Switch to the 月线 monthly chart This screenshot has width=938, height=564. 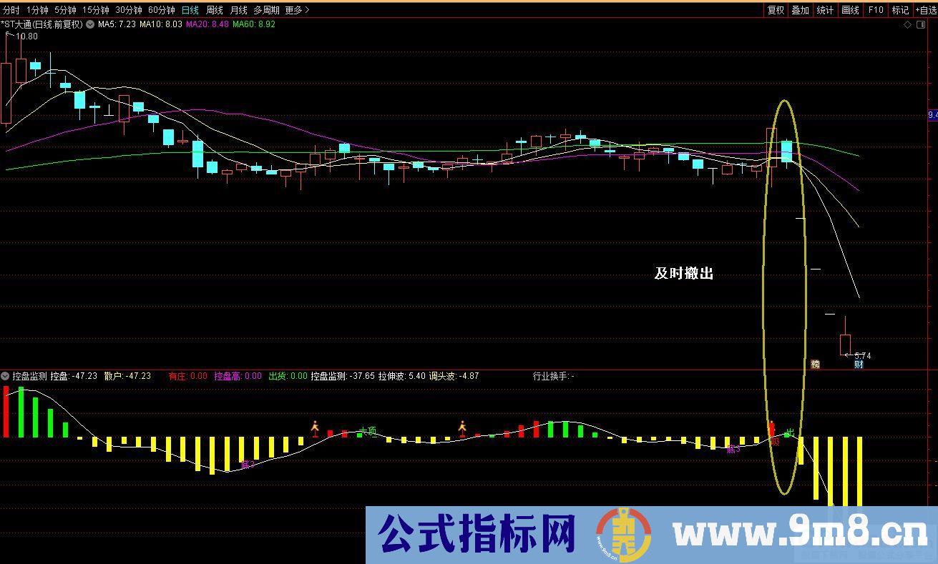(x=238, y=10)
